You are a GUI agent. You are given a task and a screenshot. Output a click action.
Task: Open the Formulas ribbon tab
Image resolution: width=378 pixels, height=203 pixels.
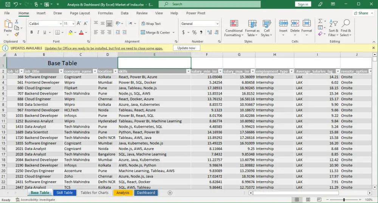click(x=105, y=13)
